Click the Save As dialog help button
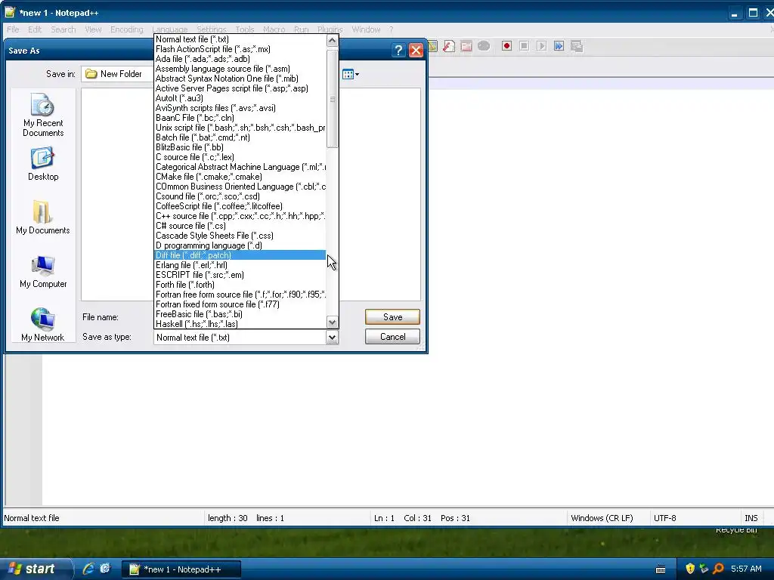Viewport: 774px width, 580px height. 398,51
